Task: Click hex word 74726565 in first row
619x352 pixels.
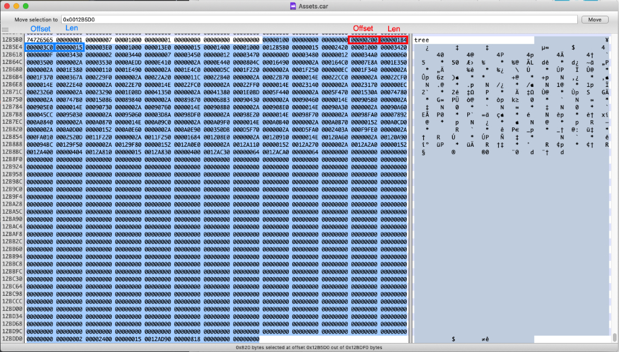Action: (39, 39)
